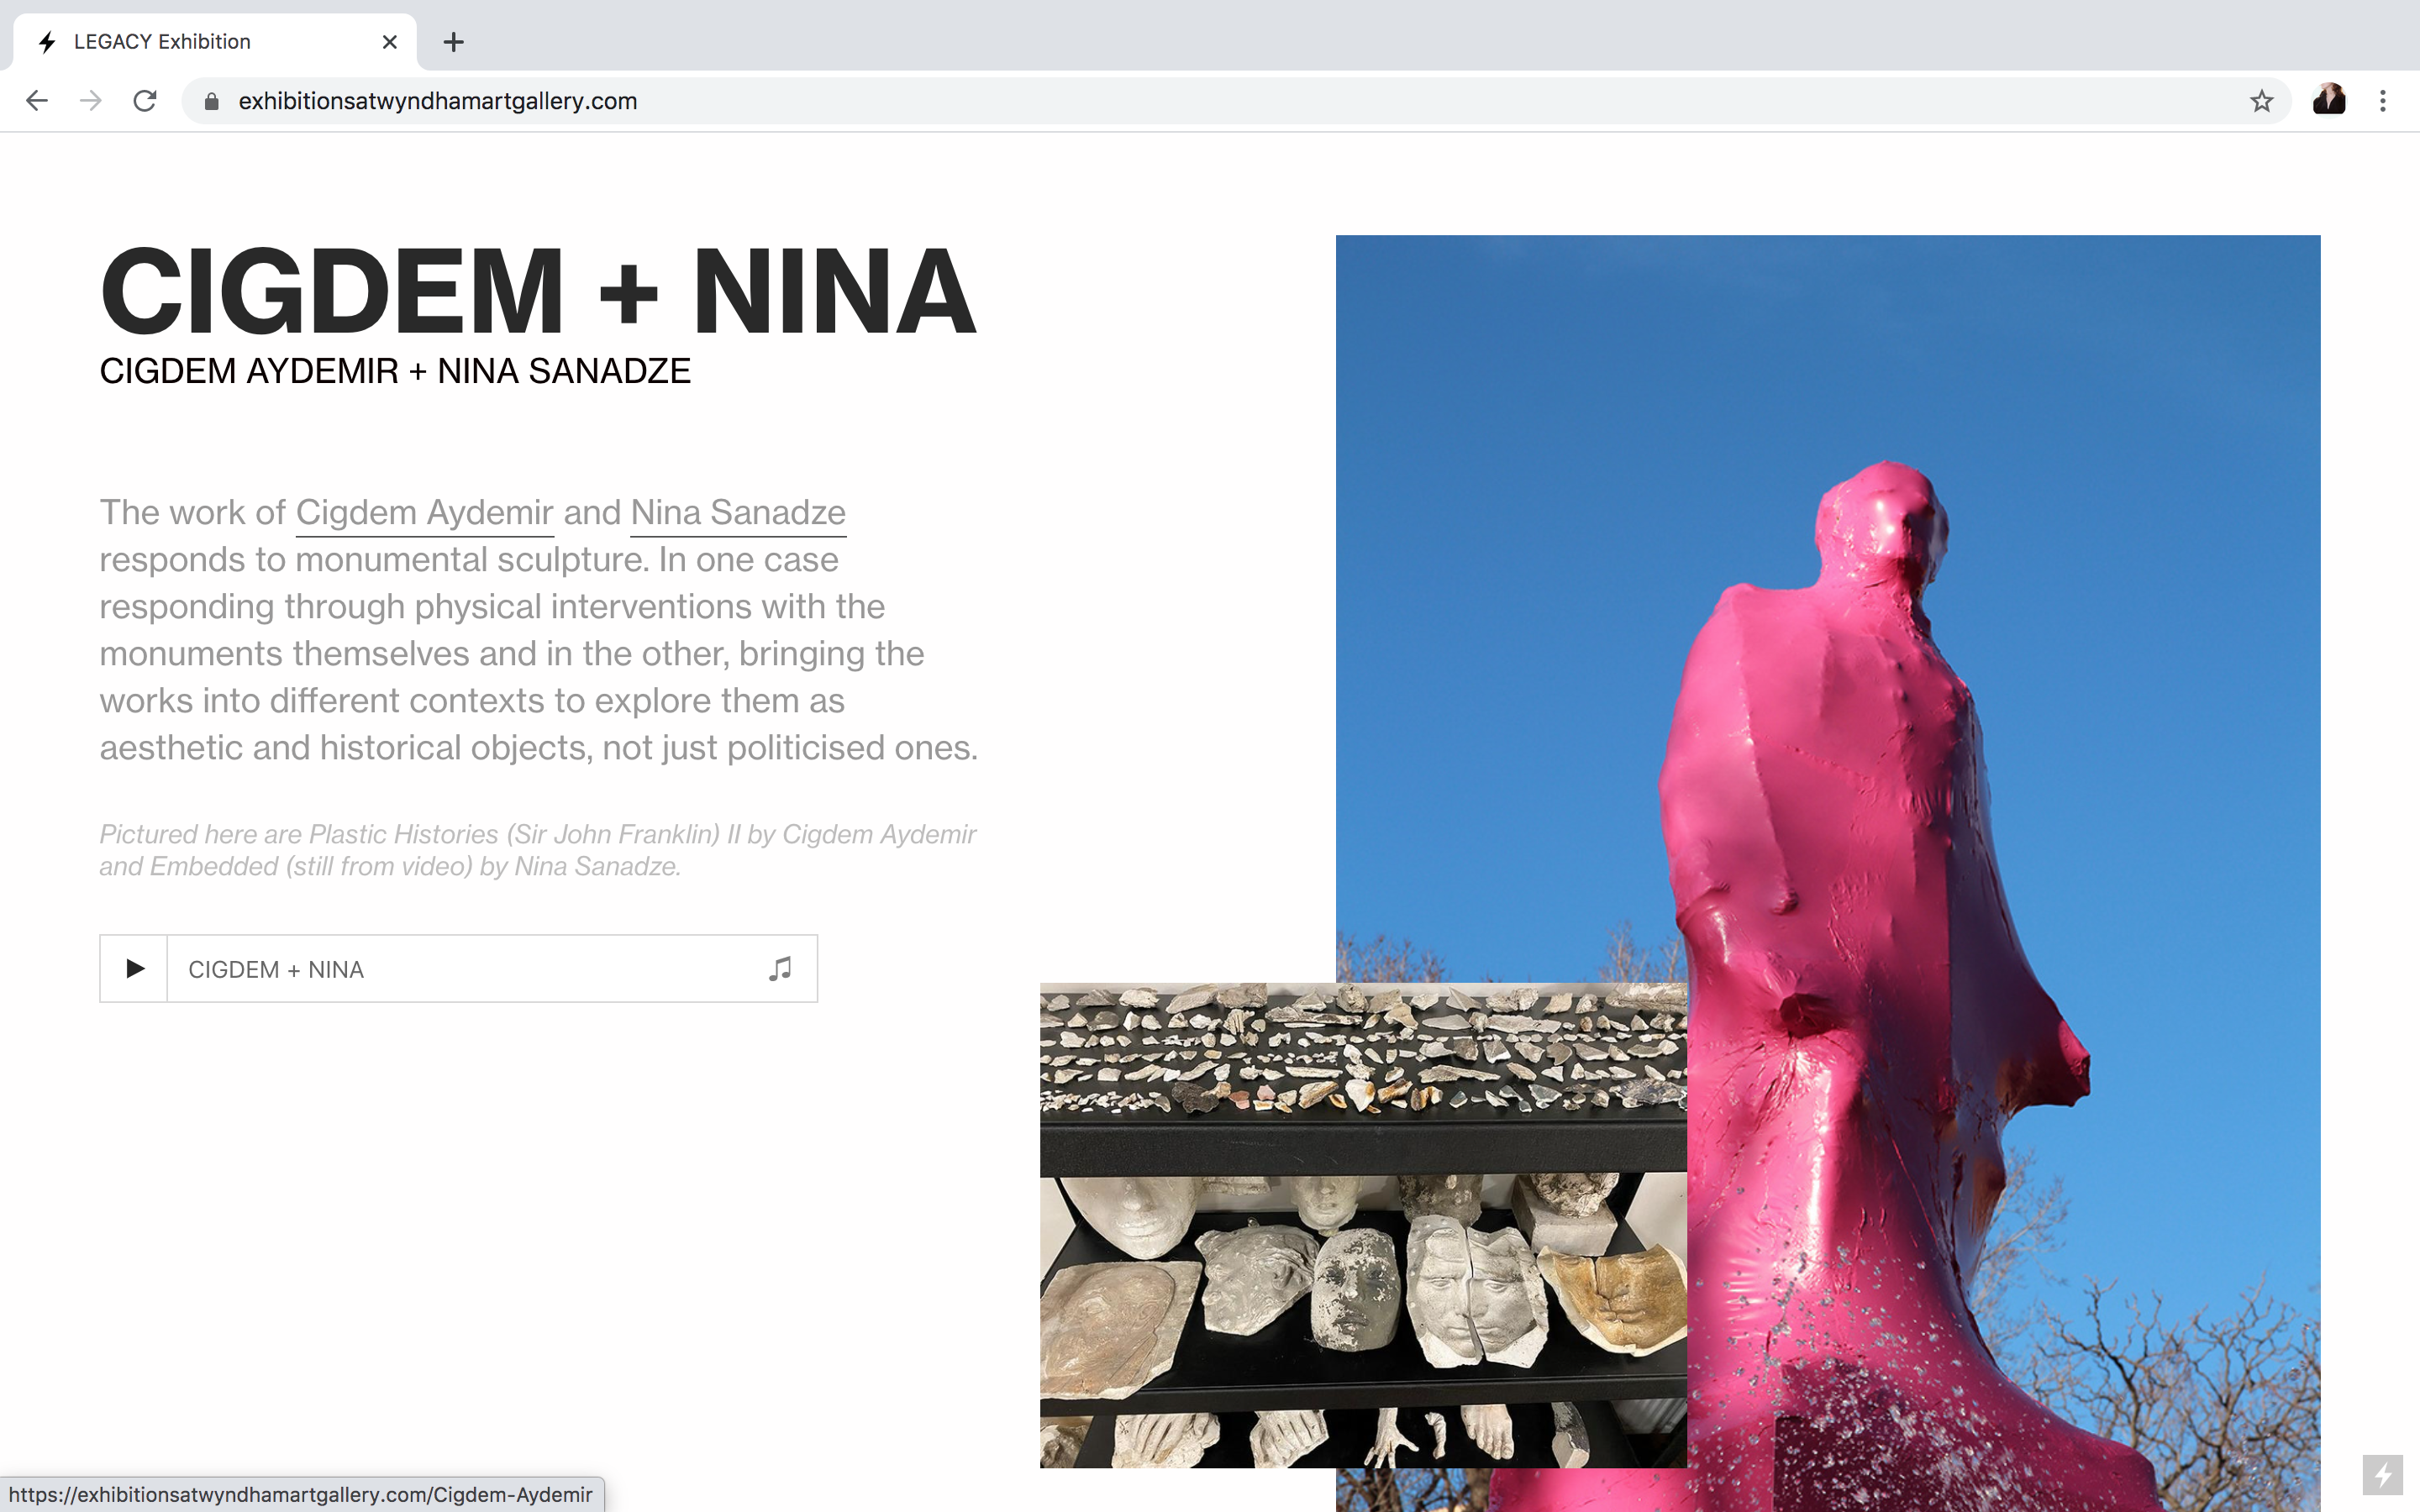Bookmark this page with star icon
Screen dimensions: 2420x1512
pos(2261,101)
